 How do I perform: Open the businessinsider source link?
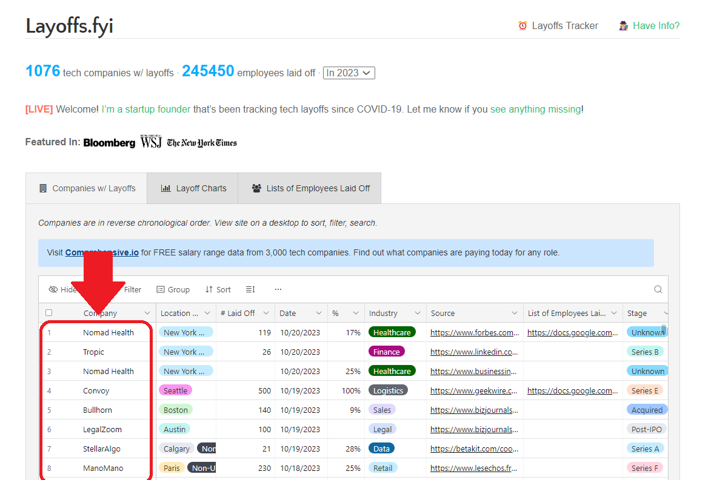click(473, 371)
